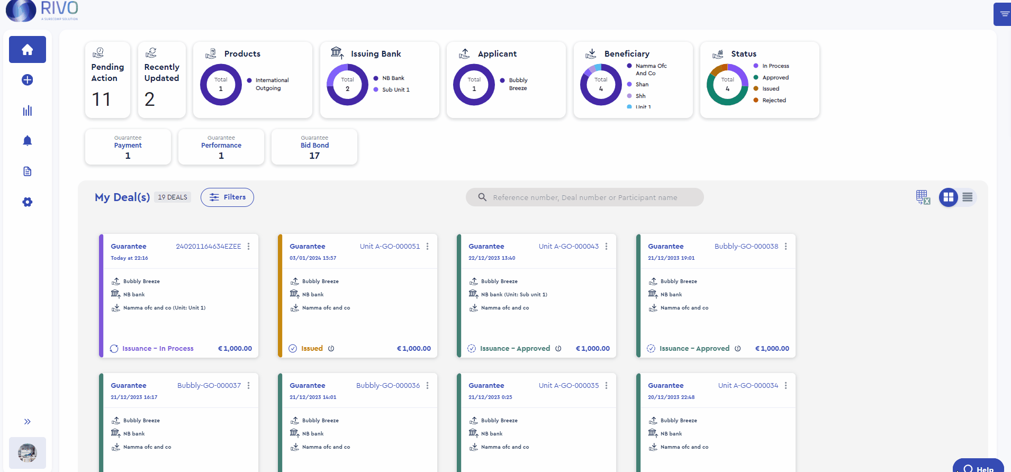The image size is (1011, 472).
Task: Click Issuing Bank donut chart
Action: coord(348,85)
